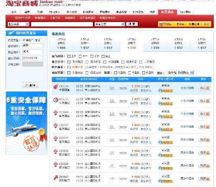The image size is (216, 187).
Task: Check the 大型机 large aircraft checkbox
Action: (x=115, y=73)
